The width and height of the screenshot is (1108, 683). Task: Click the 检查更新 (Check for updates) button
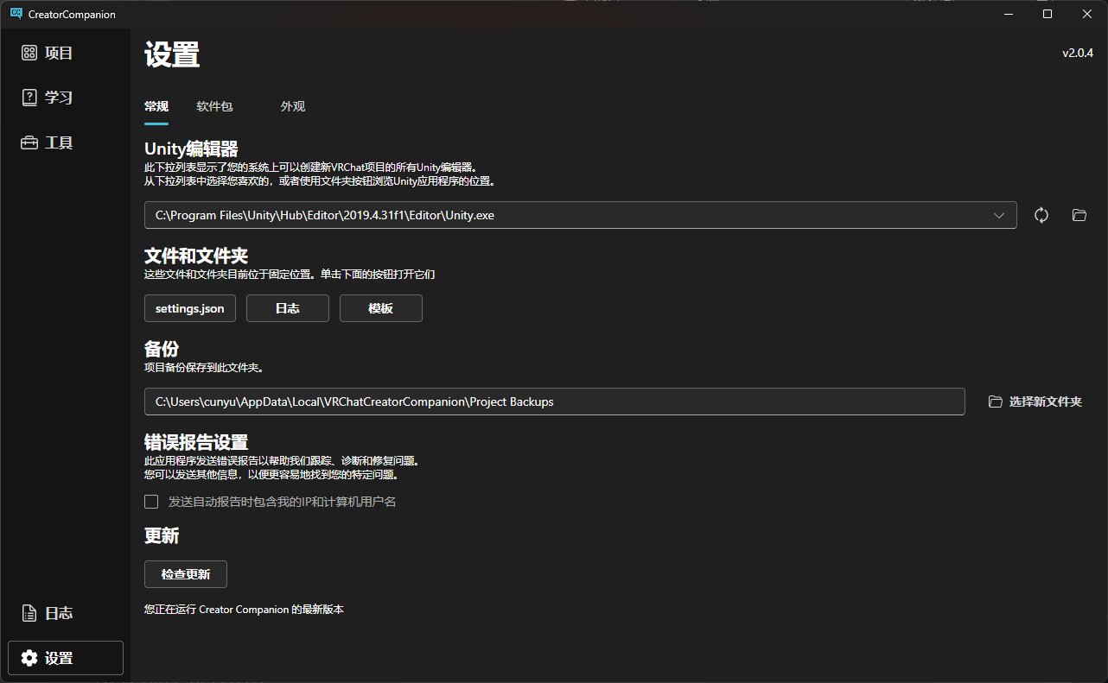(185, 574)
